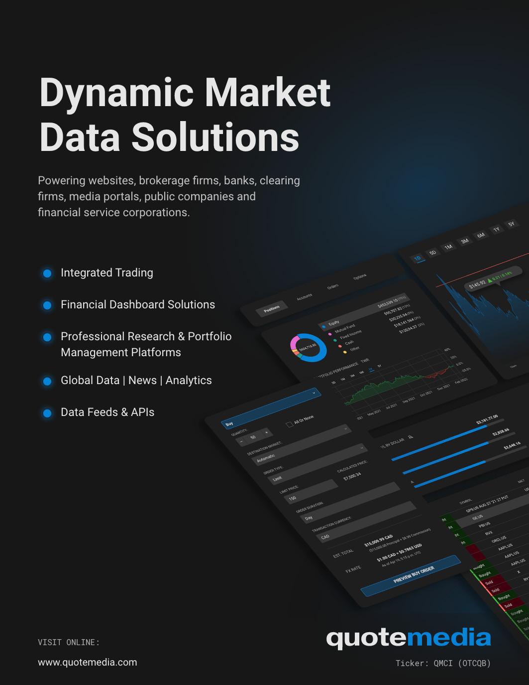Click the quantity field showing 50

[253, 437]
